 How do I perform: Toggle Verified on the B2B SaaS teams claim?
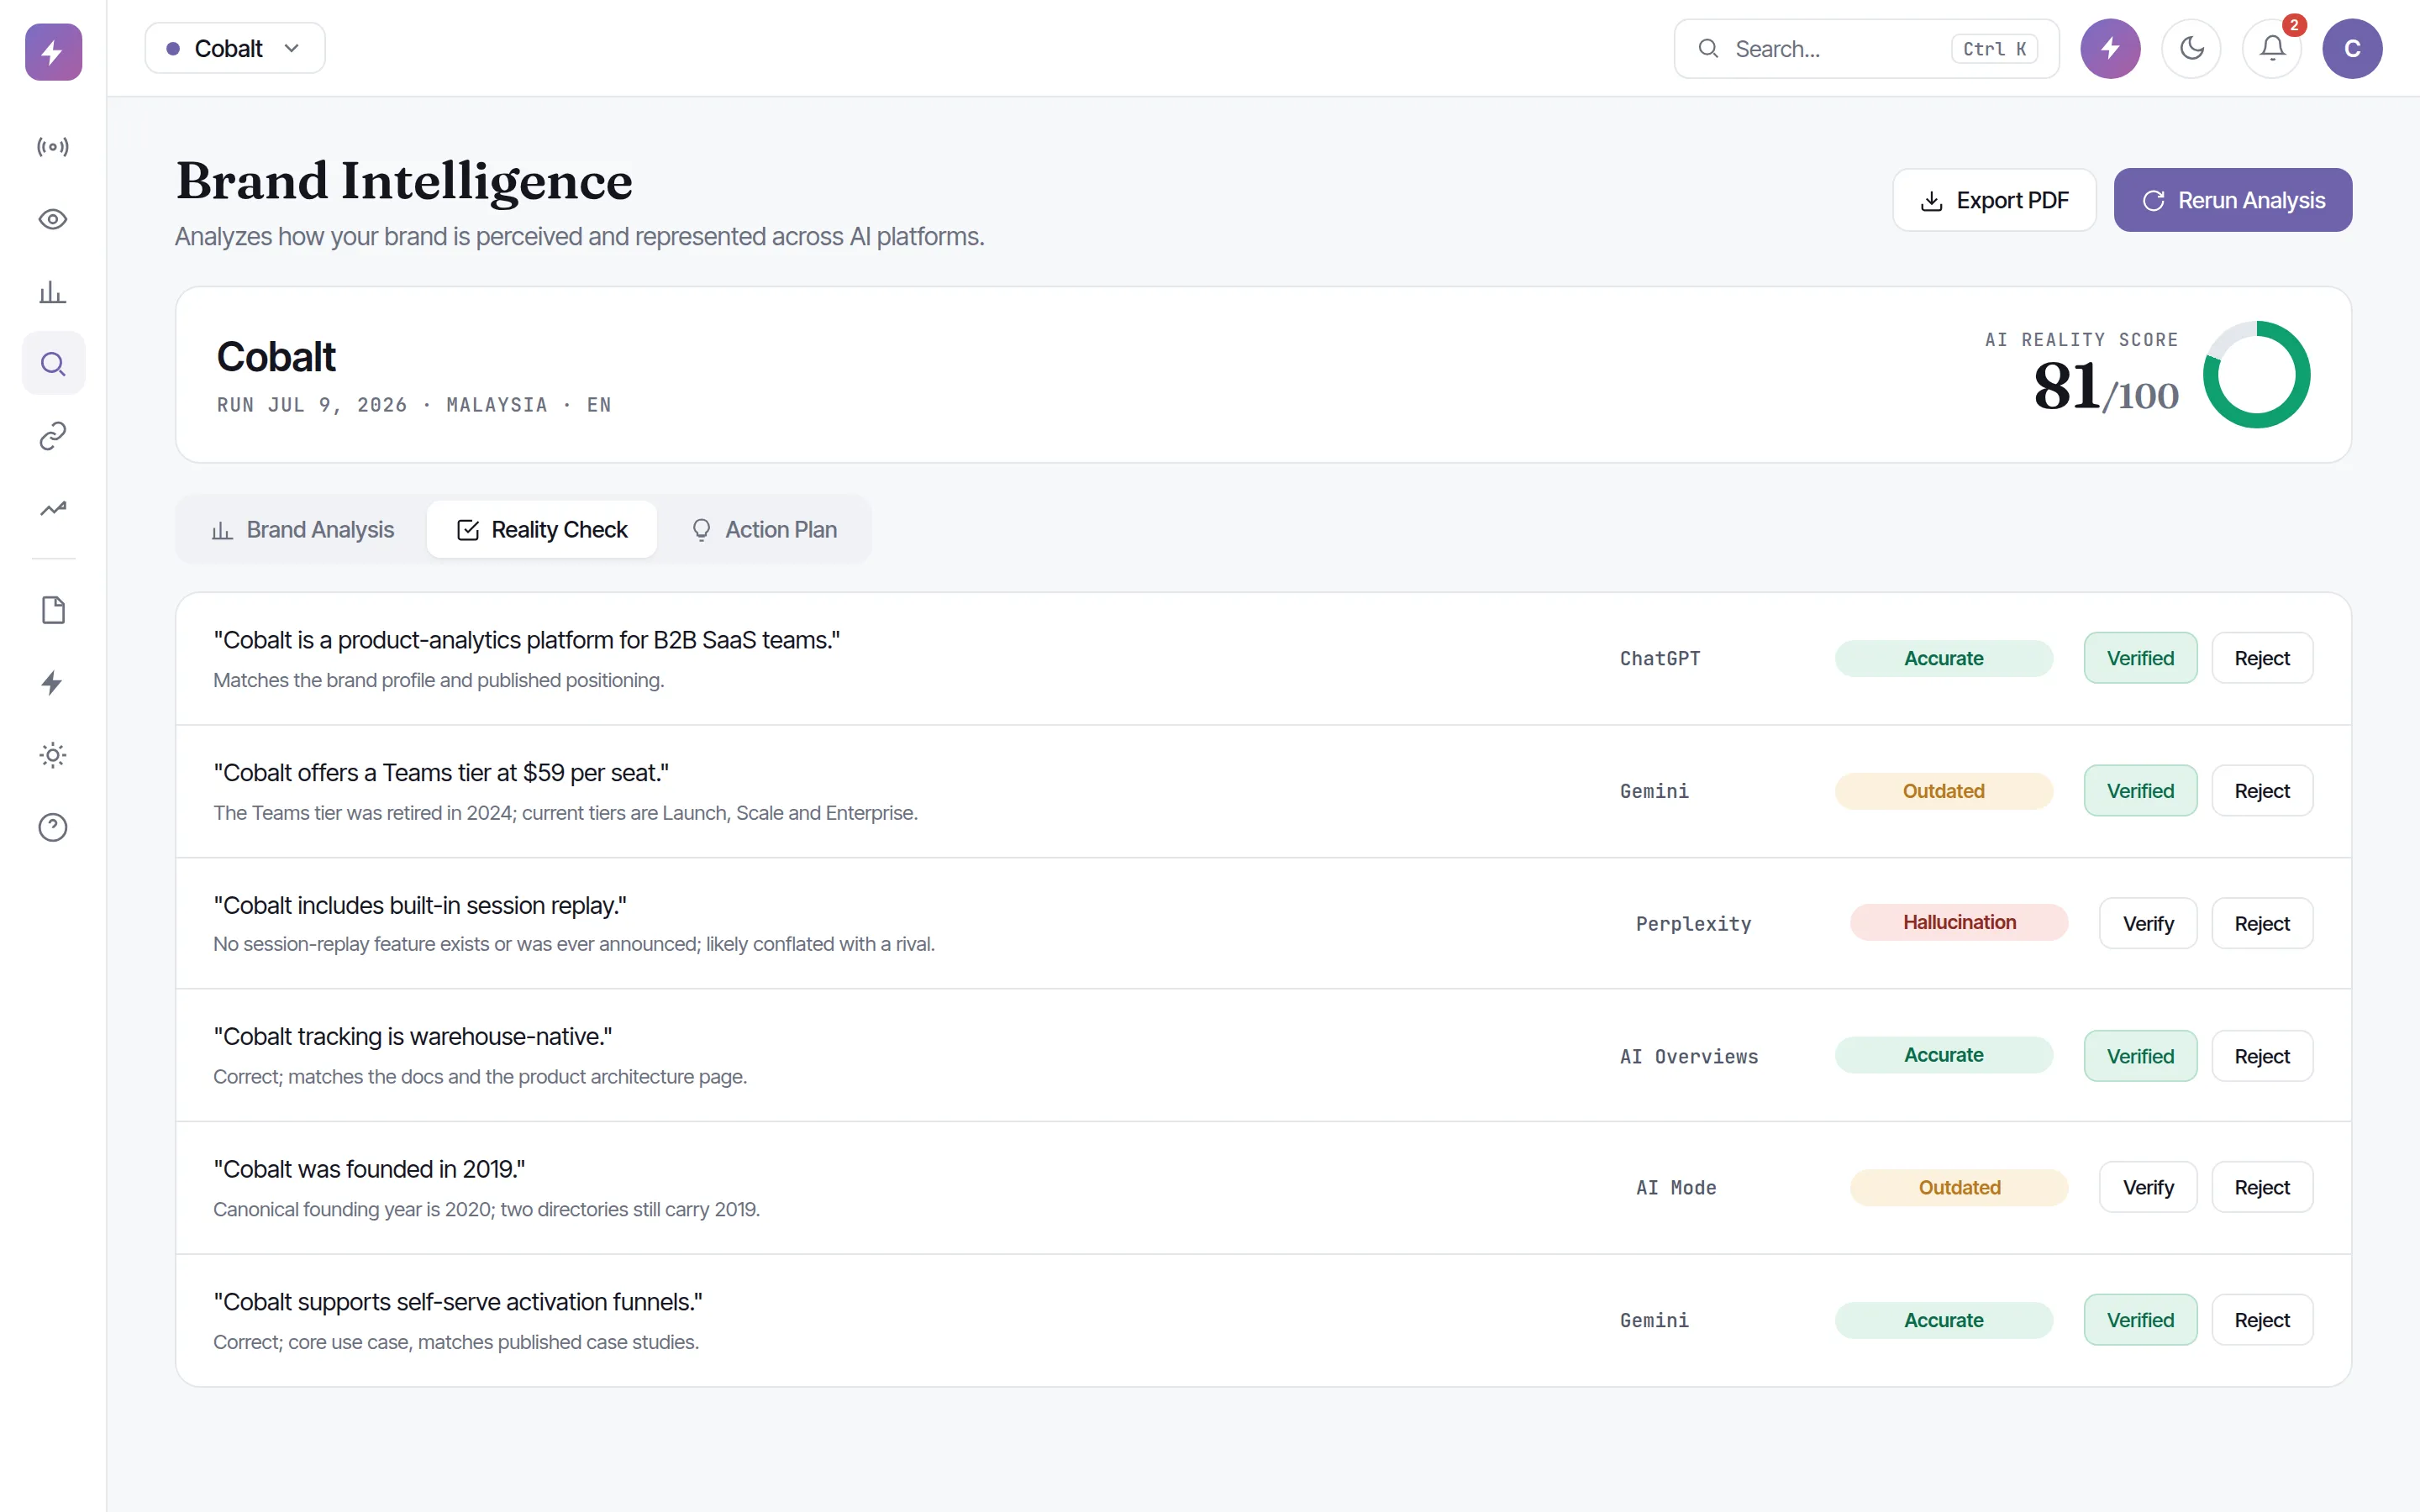(2140, 658)
